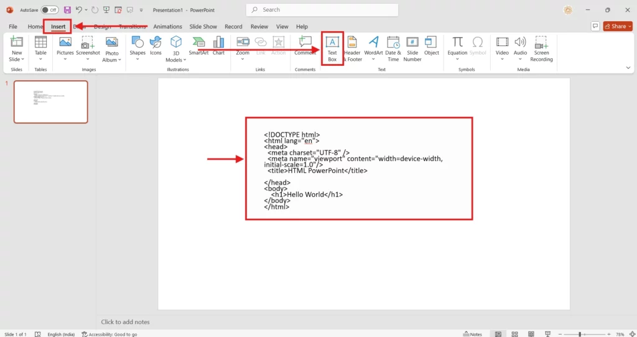Insert Slide Number
Screen dimensions: 637x337
pyautogui.click(x=412, y=42)
